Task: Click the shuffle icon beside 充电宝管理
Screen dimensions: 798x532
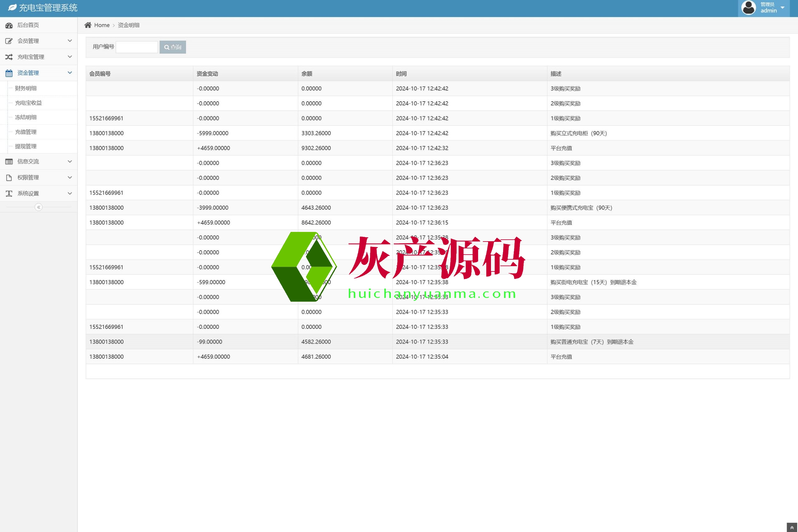Action: pos(9,57)
